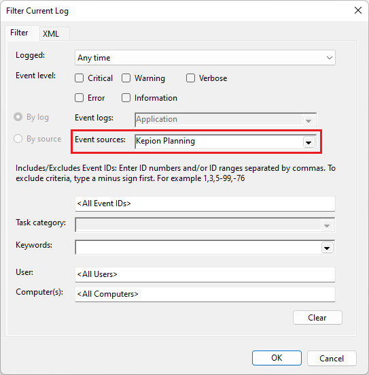The height and width of the screenshot is (375, 369).
Task: Confirm the filter with OK
Action: tap(277, 358)
